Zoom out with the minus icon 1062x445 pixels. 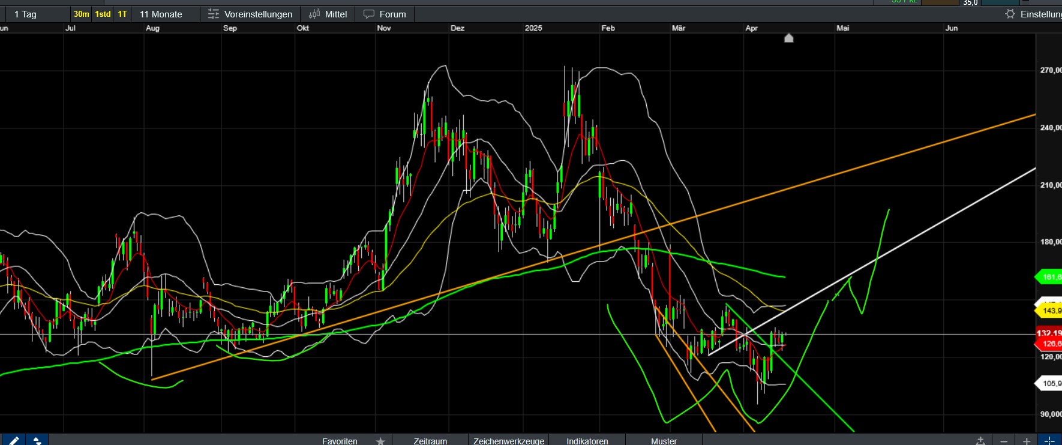tap(1004, 441)
